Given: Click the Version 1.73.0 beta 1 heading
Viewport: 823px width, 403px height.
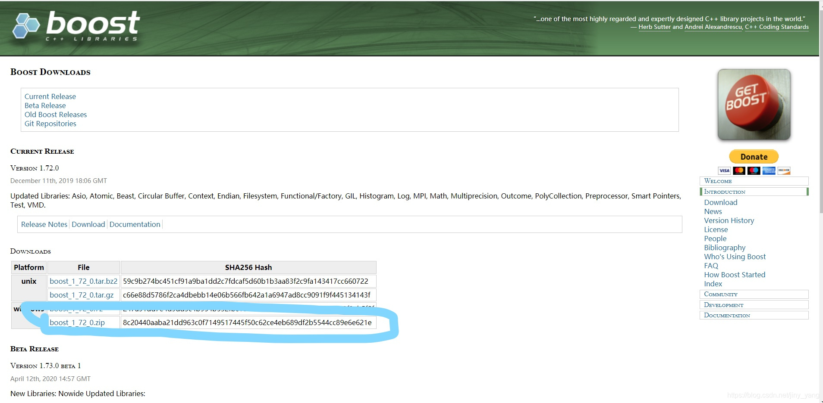Looking at the screenshot, I should click(x=46, y=366).
